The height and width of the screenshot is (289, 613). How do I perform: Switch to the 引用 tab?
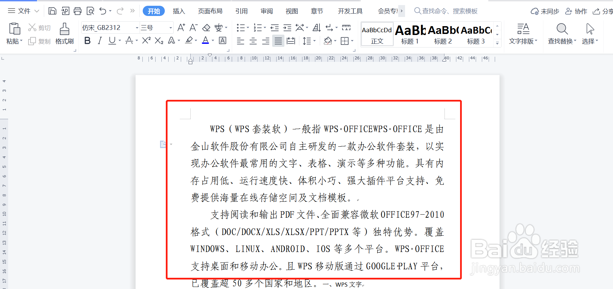pyautogui.click(x=242, y=11)
